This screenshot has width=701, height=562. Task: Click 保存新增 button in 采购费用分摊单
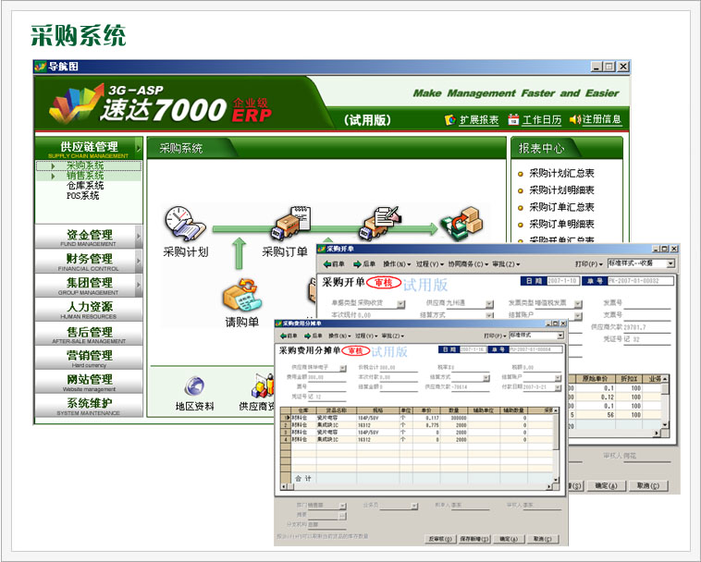pos(474,539)
